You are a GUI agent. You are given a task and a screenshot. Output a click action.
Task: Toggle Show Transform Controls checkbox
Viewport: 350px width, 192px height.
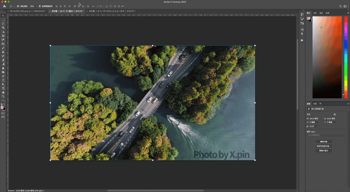point(40,6)
